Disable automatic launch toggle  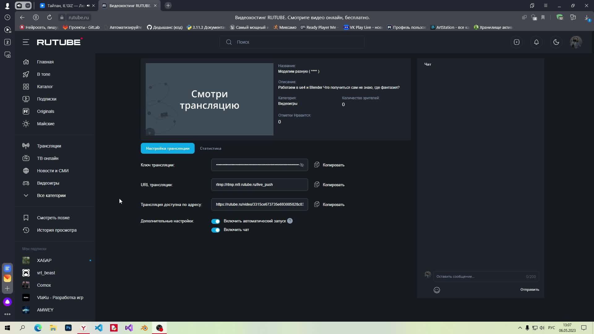coord(215,221)
